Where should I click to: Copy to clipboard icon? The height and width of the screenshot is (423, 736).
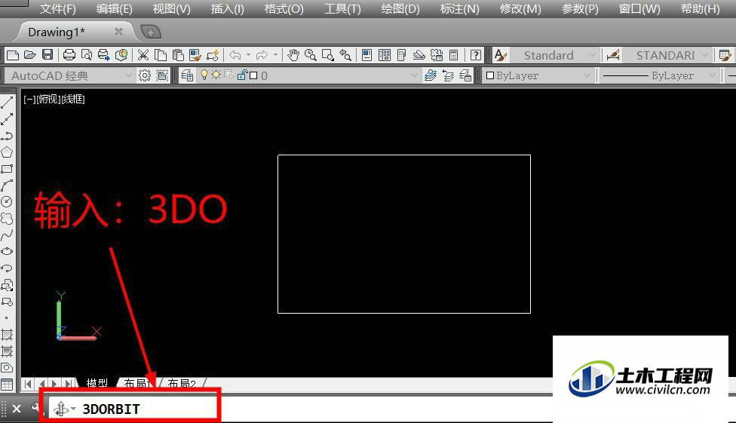[161, 55]
